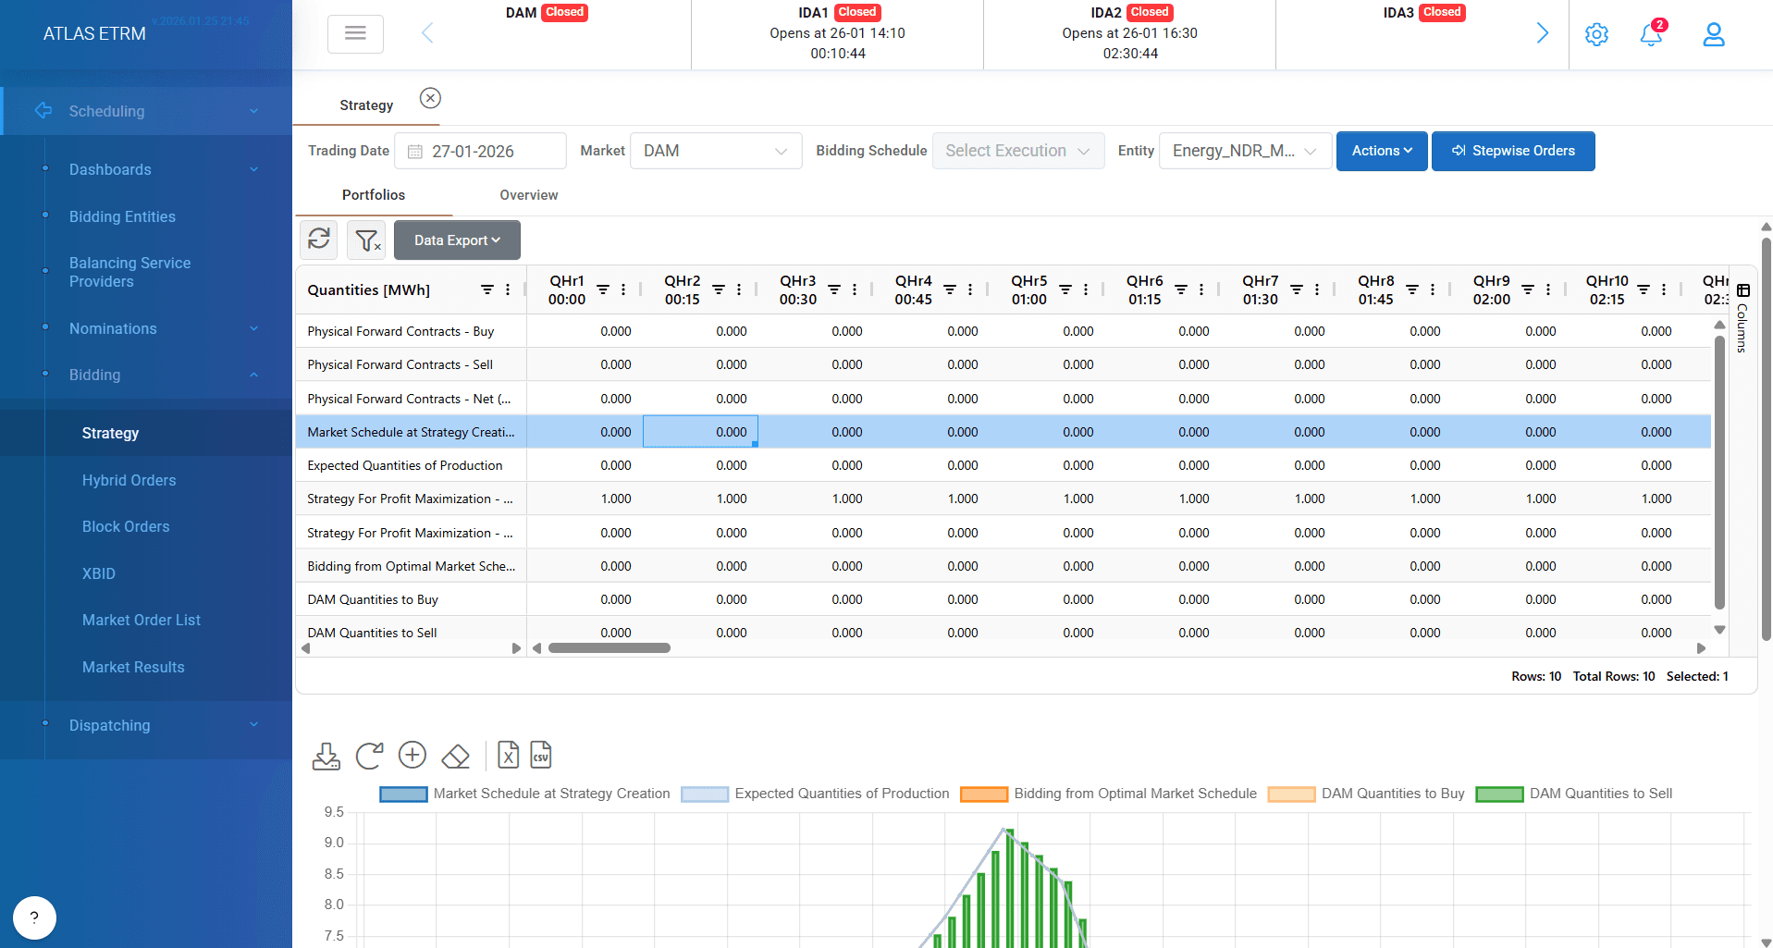Viewport: 1773px width, 948px height.
Task: Switch to the Portfolios tab
Action: (374, 195)
